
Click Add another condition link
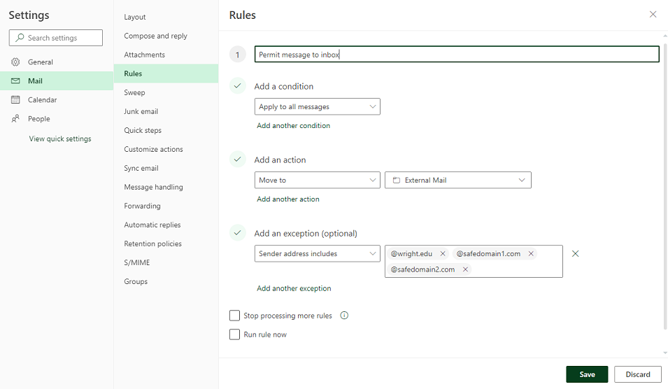click(293, 126)
